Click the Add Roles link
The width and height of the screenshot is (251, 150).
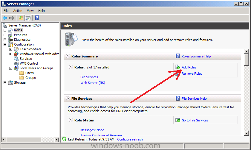[189, 67]
